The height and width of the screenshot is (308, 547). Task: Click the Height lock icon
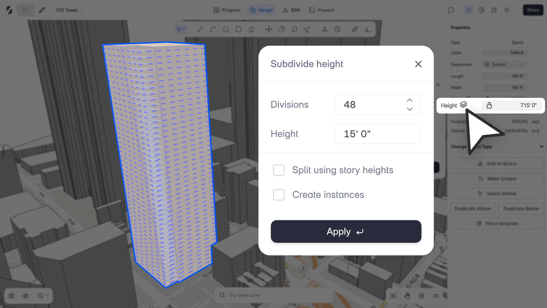pyautogui.click(x=489, y=106)
